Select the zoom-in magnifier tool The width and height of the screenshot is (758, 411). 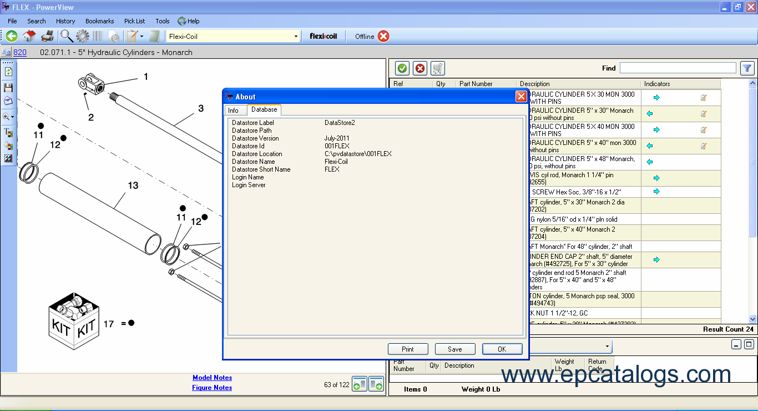pyautogui.click(x=6, y=117)
